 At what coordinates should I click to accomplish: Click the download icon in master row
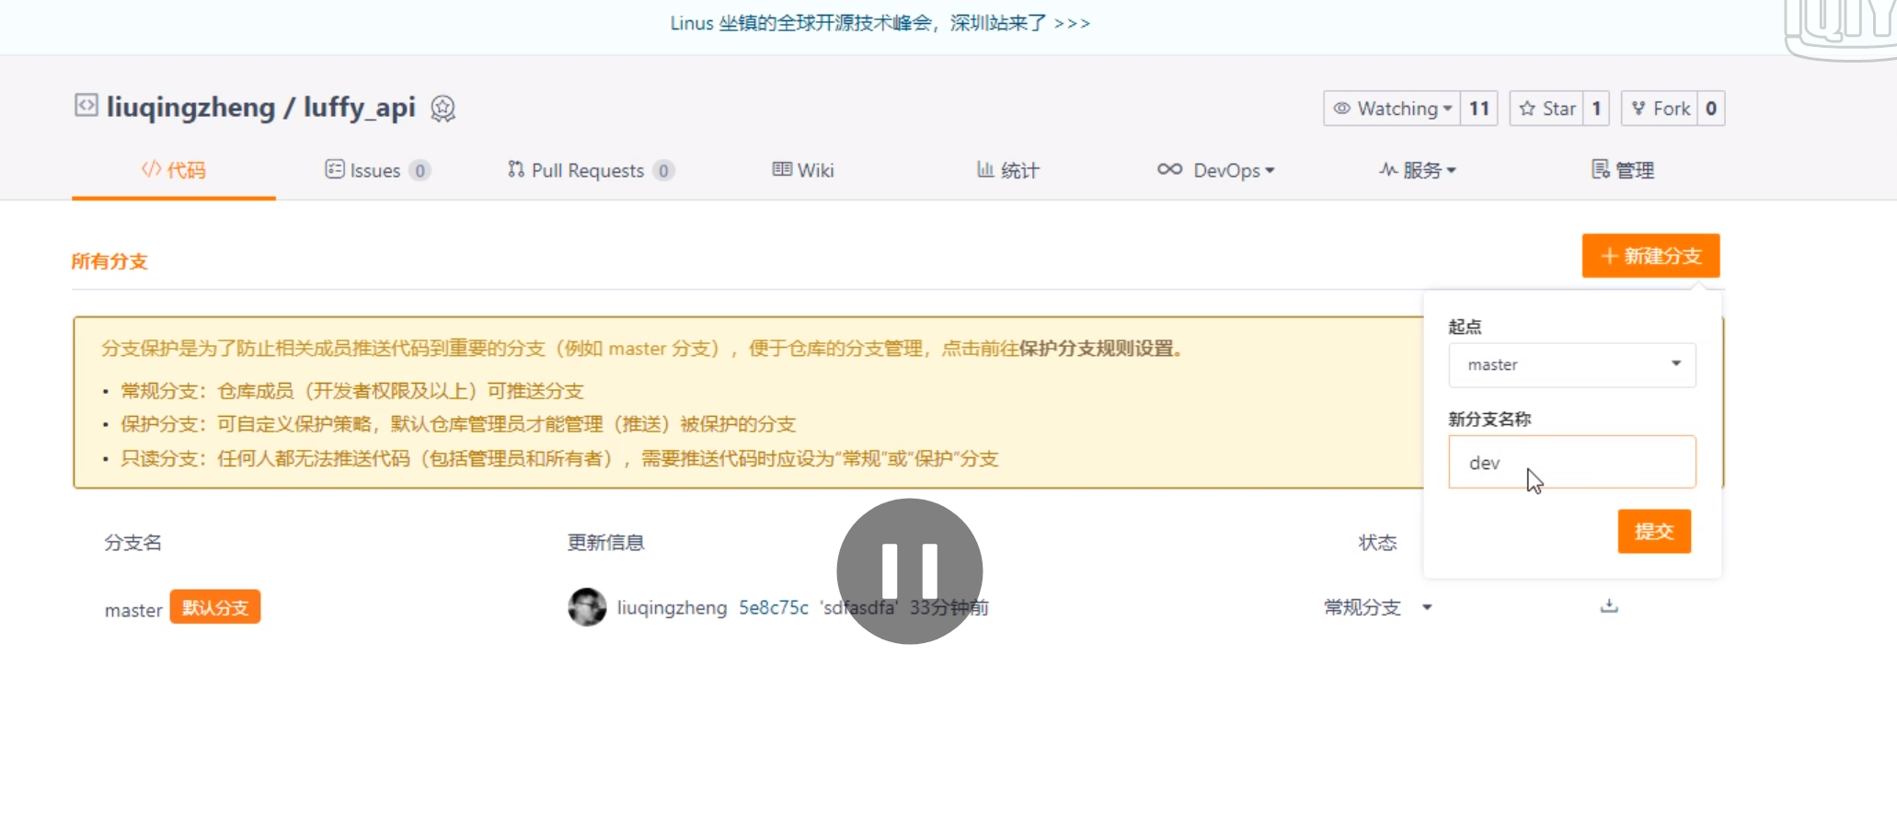click(x=1609, y=606)
